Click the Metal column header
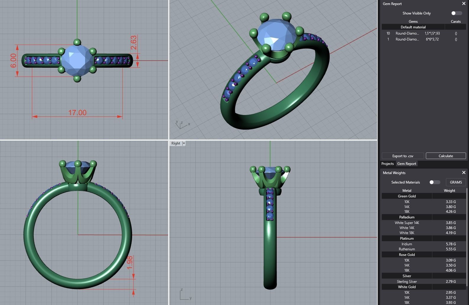The width and height of the screenshot is (469, 305). 407,190
